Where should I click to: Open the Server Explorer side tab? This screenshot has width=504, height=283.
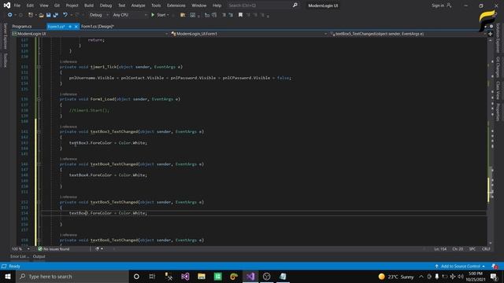pyautogui.click(x=5, y=36)
